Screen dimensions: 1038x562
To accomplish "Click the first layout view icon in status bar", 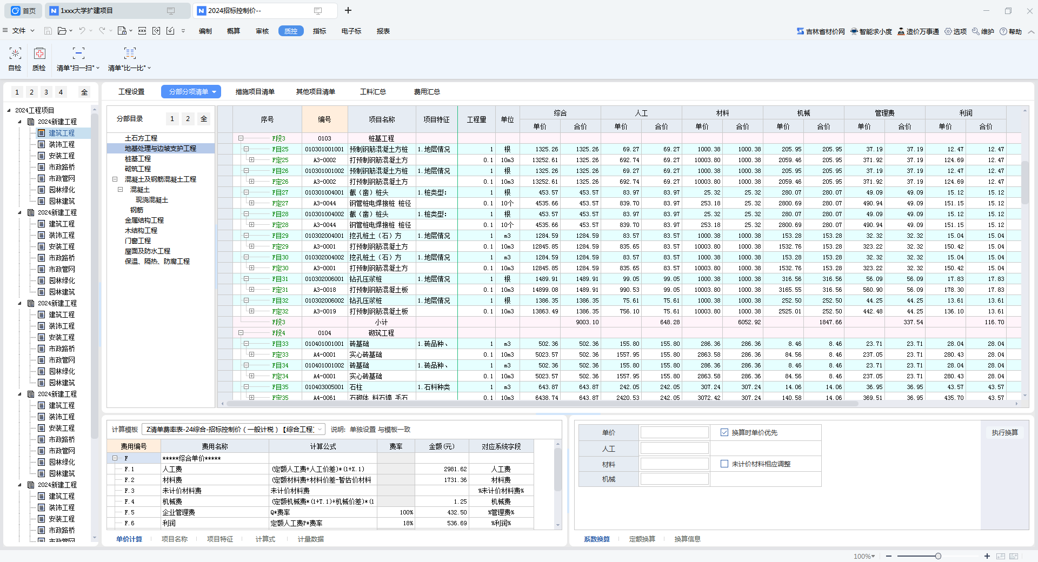I will tap(1001, 556).
